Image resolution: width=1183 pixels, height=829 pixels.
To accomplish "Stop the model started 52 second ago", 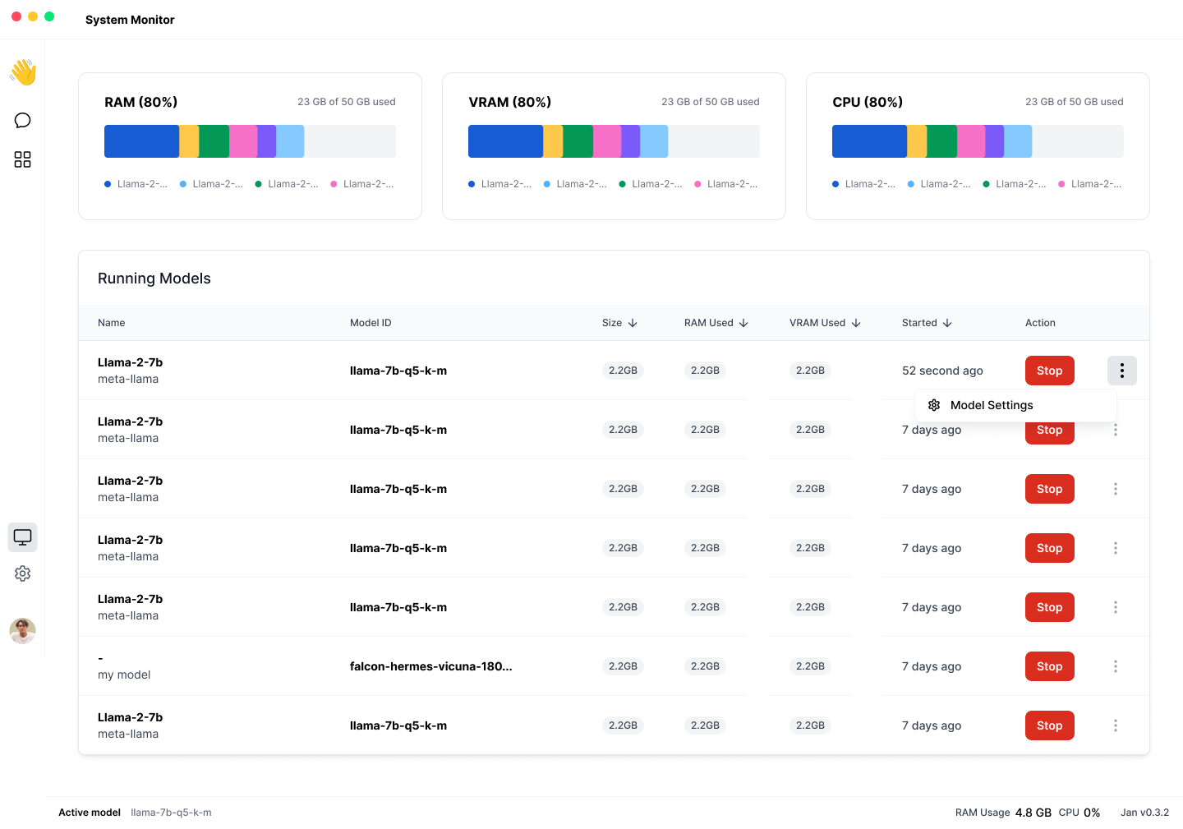I will pyautogui.click(x=1049, y=371).
